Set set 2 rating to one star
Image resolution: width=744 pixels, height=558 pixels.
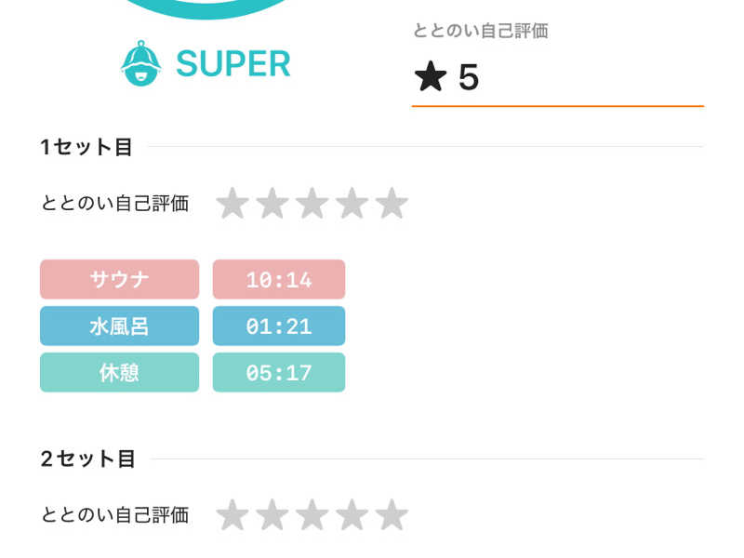[x=232, y=514]
